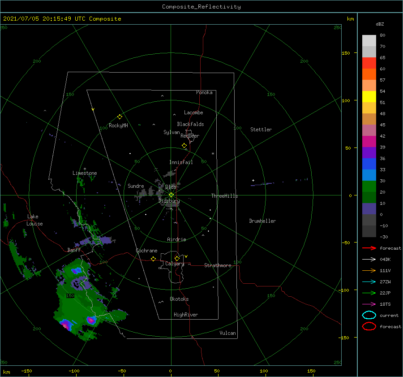Choose the green 22JP arrow icon
403x377 pixels.
click(x=369, y=293)
